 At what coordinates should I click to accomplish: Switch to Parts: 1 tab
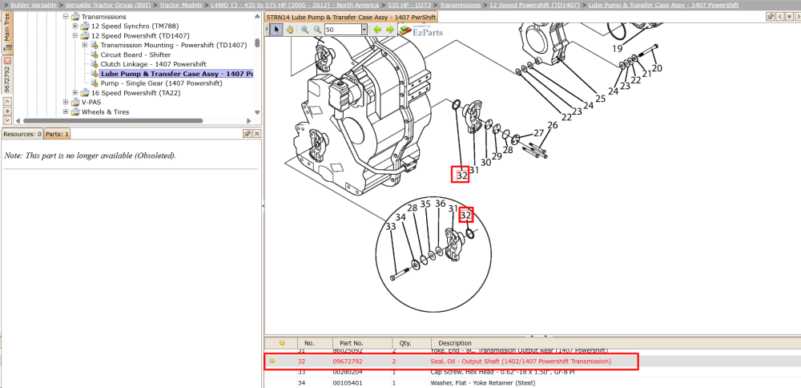[x=57, y=134]
